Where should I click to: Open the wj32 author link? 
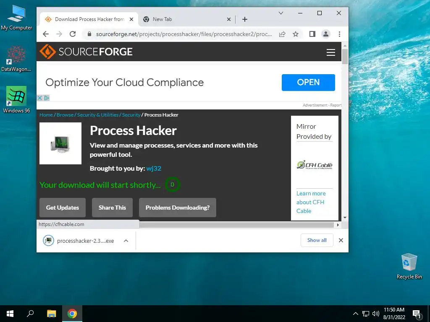pos(154,169)
